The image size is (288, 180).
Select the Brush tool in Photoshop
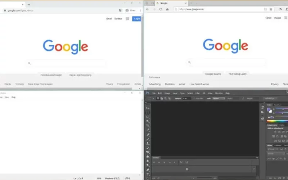[148, 139]
